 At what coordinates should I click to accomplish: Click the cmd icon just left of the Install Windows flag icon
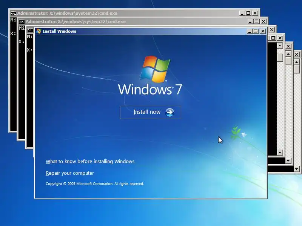click(x=30, y=30)
